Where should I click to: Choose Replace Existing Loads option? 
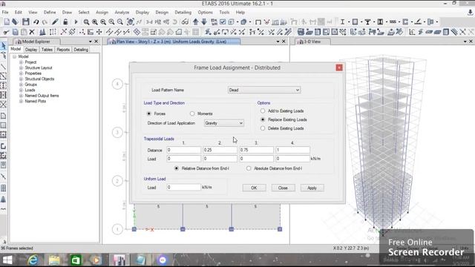[263, 119]
